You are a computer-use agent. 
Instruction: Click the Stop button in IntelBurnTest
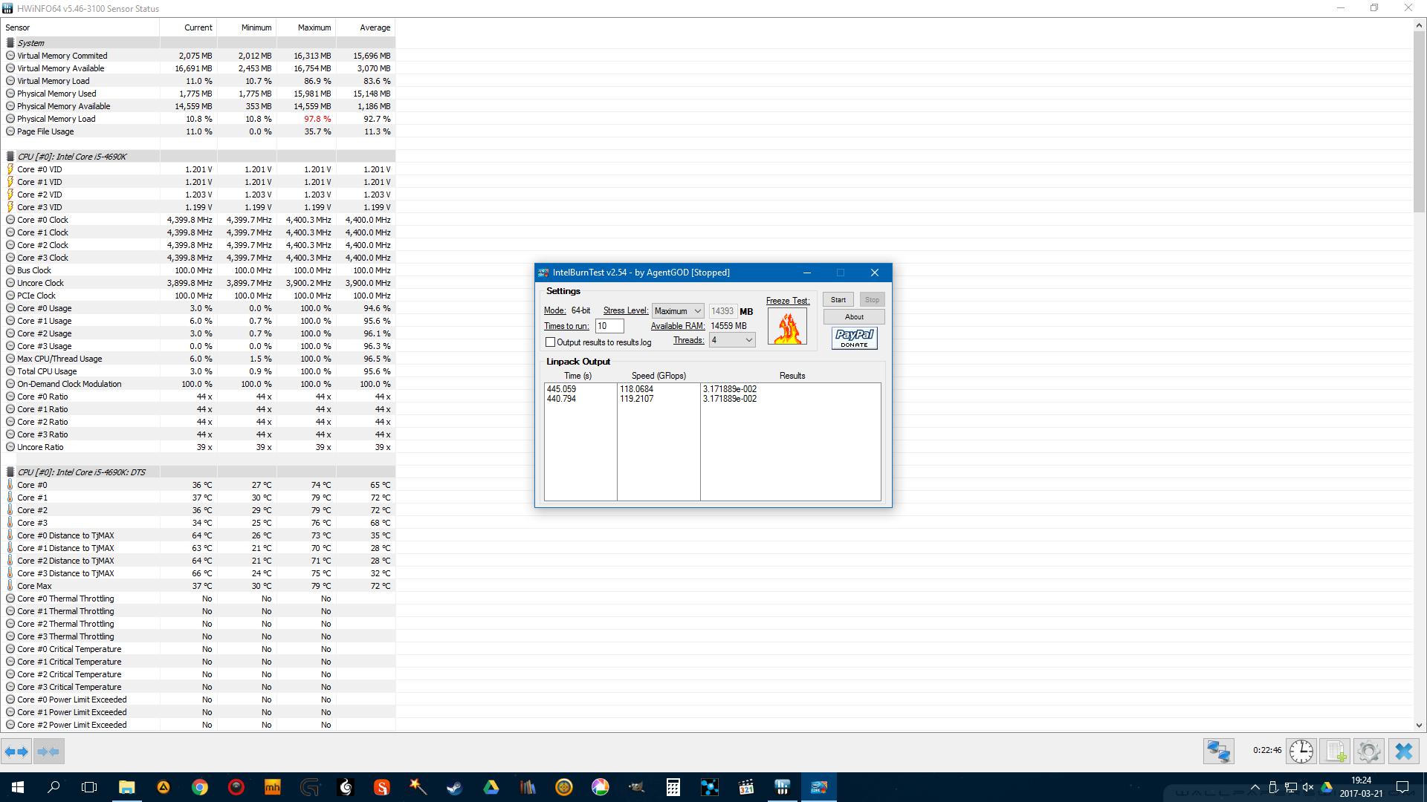pos(872,300)
